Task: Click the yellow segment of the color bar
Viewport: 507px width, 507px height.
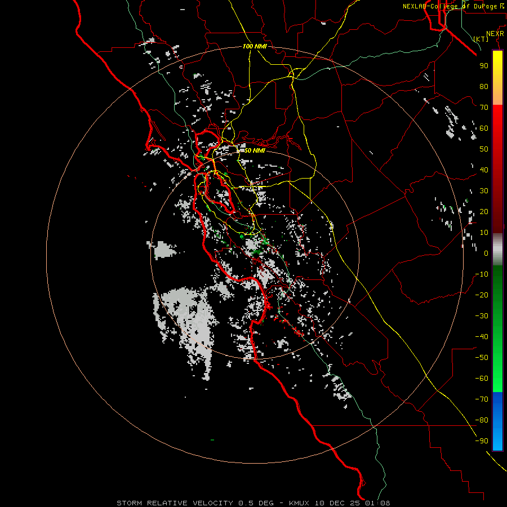Action: (497, 78)
